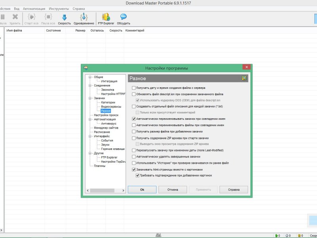317x238 pixels.
Task: Select Антивирус in the settings tree
Action: (109, 123)
